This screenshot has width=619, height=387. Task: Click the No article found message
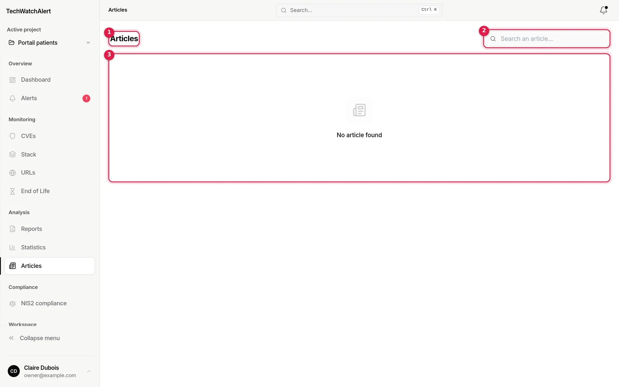coord(359,135)
